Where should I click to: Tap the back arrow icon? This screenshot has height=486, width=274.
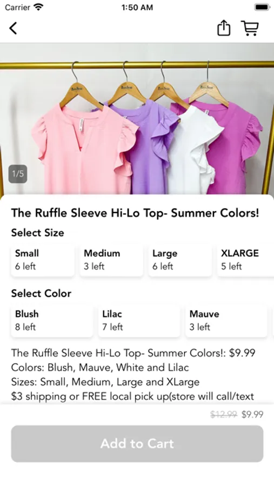13,28
